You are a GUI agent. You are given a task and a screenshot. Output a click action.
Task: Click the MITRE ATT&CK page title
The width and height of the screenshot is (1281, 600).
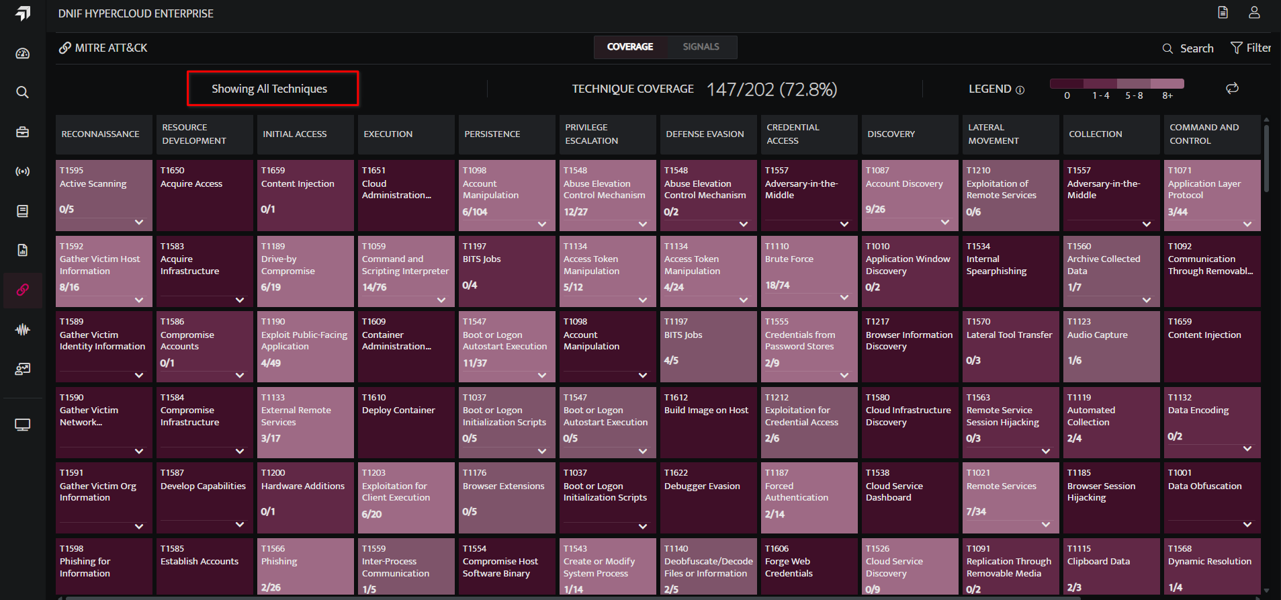(x=111, y=48)
